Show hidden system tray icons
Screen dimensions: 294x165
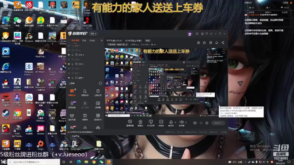(245, 162)
